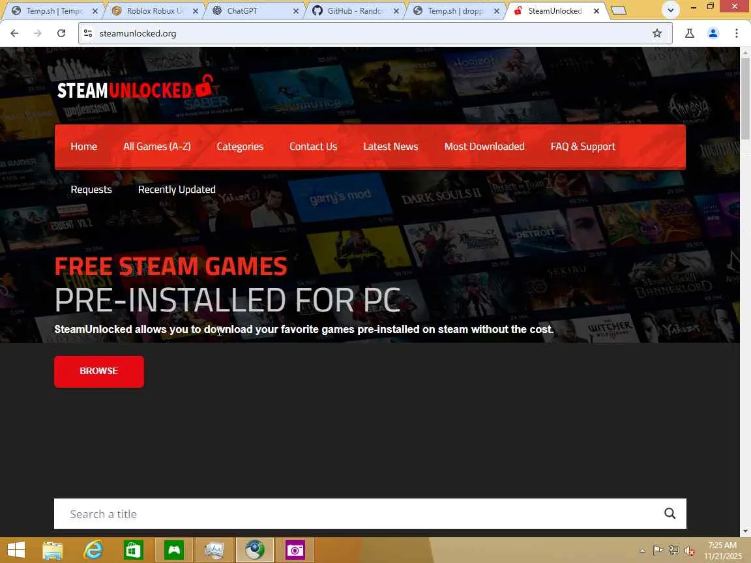Open the Camera app taskbar icon

tap(295, 549)
